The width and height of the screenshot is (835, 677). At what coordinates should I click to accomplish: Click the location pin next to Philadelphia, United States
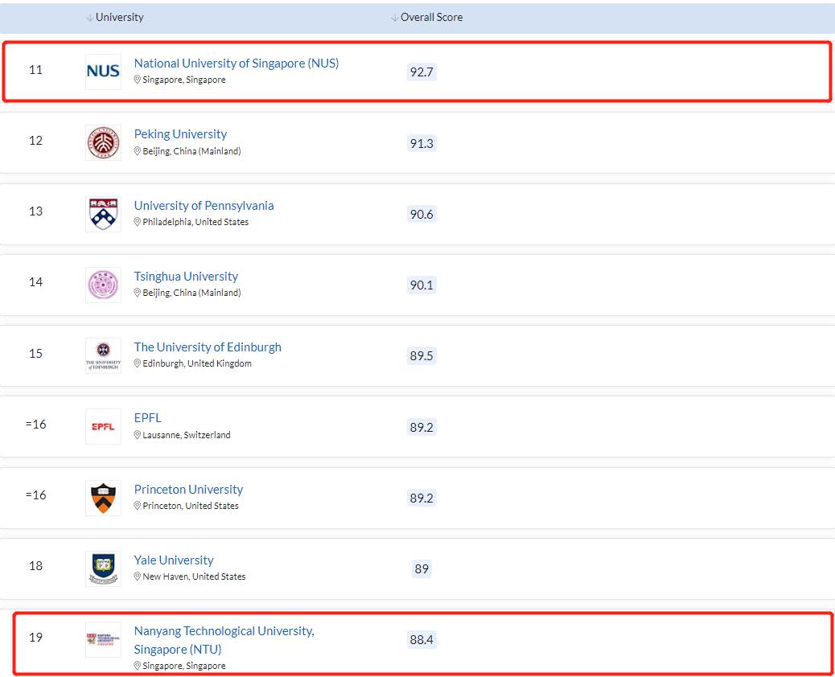point(137,221)
